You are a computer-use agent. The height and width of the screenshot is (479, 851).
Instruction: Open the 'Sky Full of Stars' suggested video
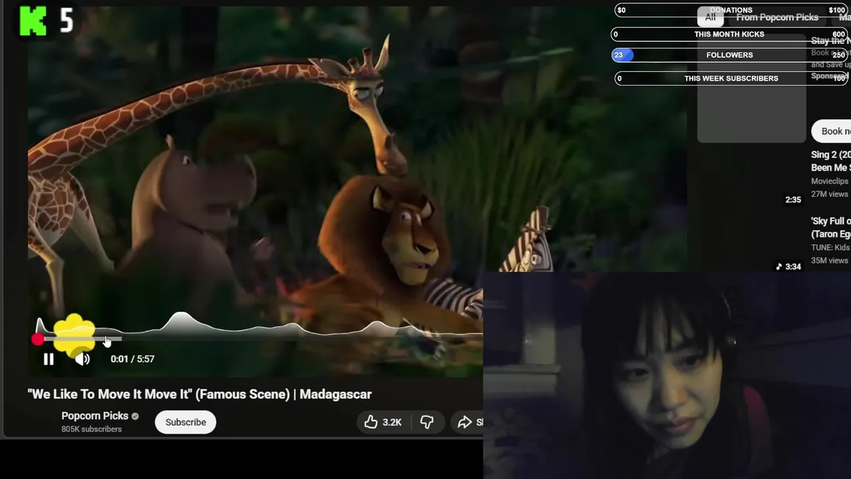830,228
